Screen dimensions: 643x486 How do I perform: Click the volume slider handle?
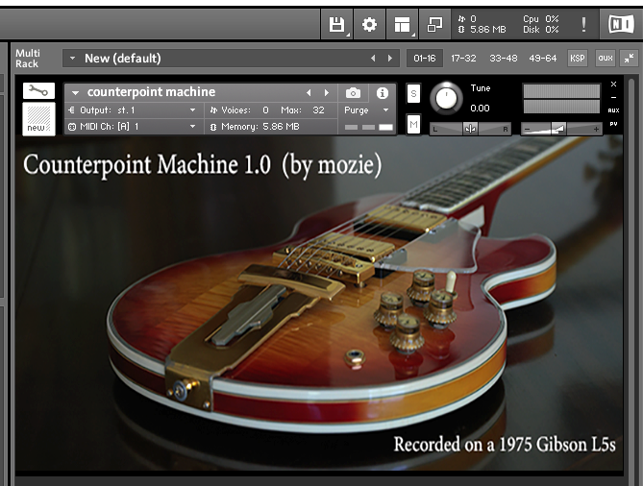pyautogui.click(x=558, y=129)
